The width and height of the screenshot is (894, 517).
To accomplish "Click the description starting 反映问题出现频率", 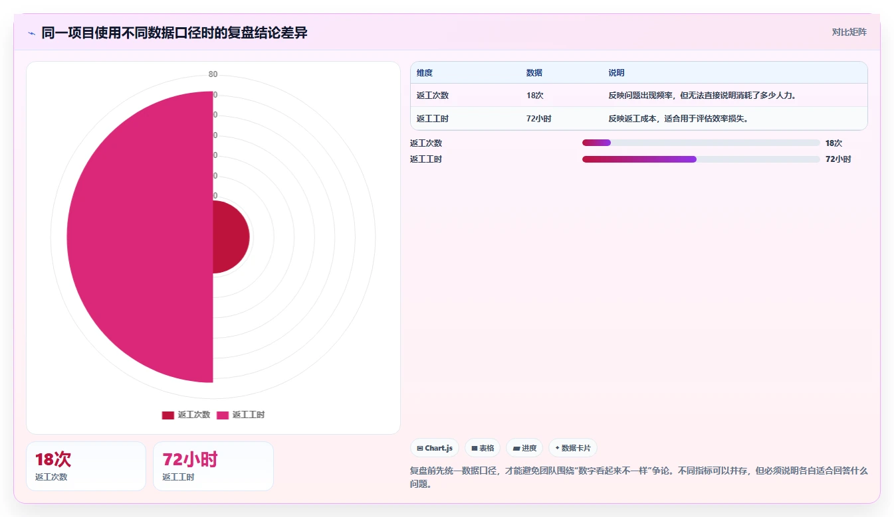I will pos(703,96).
